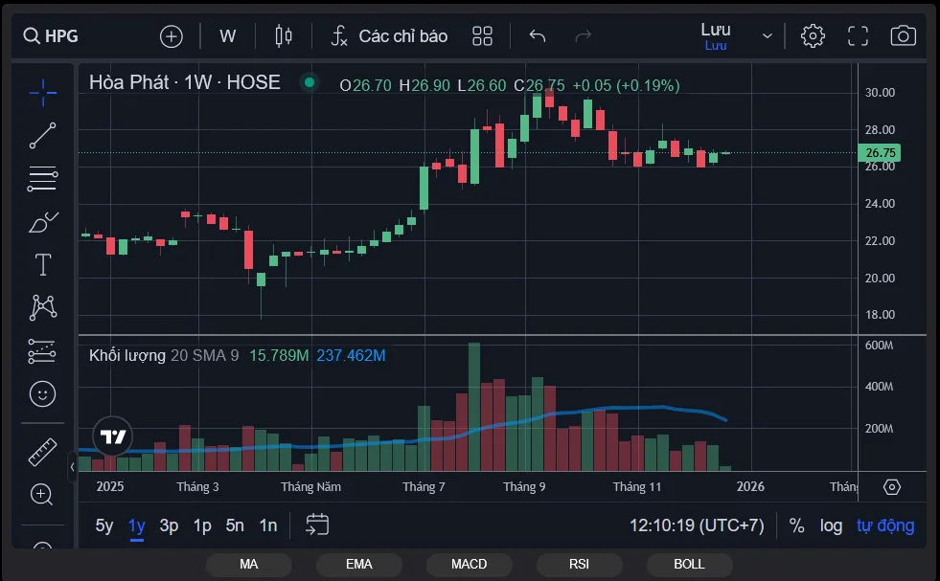Toggle tự động auto scale

[885, 525]
